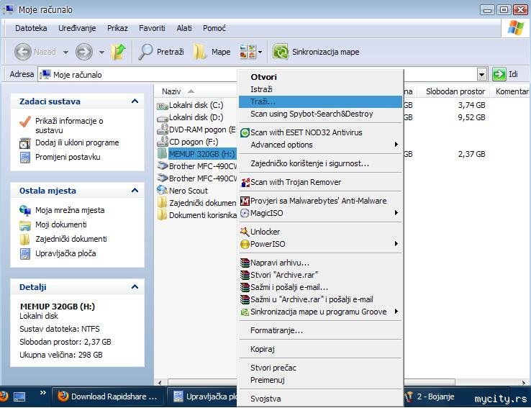Click Dodaj ili ukloni programe link
531x408 pixels.
(x=77, y=142)
